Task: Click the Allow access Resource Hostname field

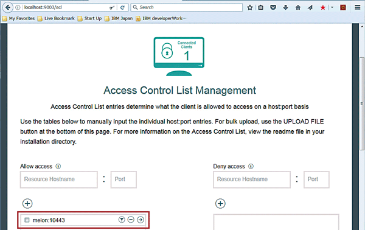Action: 58,179
